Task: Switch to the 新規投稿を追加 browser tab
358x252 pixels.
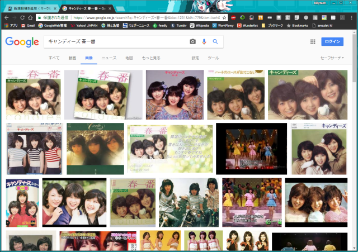Action: point(30,8)
